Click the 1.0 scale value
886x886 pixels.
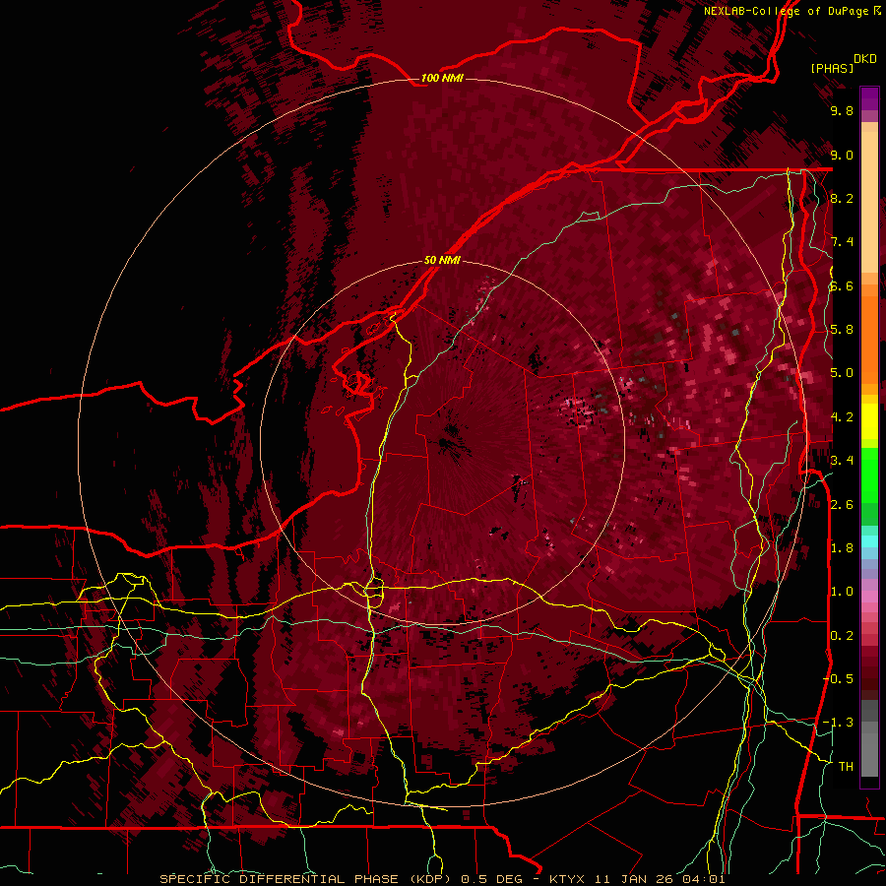point(842,592)
